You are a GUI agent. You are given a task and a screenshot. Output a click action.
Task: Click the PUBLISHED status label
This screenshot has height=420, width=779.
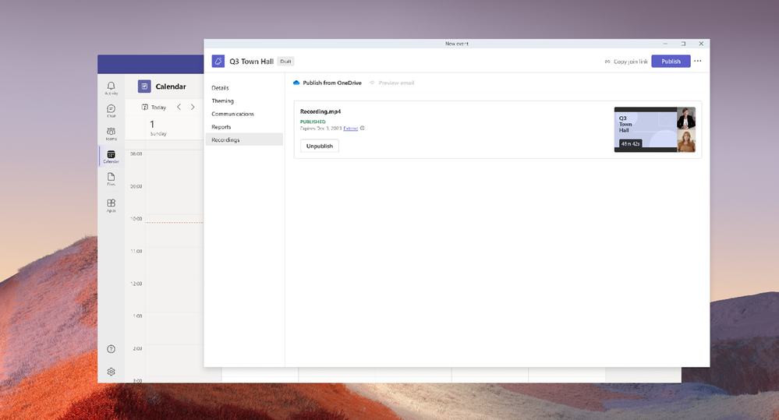click(x=313, y=122)
